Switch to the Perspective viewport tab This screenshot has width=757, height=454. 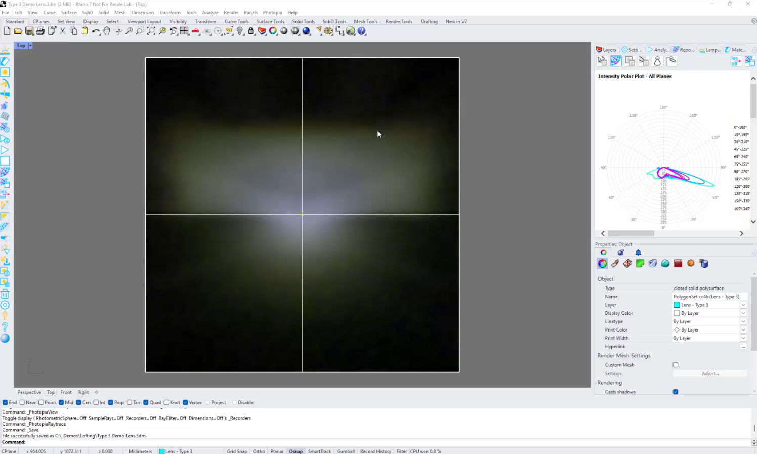pyautogui.click(x=29, y=392)
